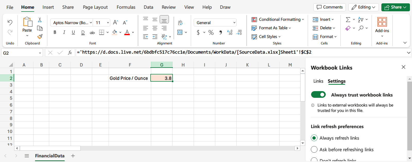Click the fx insert function icon
412x163 pixels.
click(70, 53)
